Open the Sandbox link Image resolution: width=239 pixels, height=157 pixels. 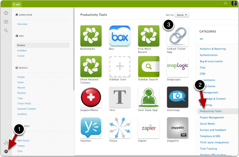[x=22, y=114]
